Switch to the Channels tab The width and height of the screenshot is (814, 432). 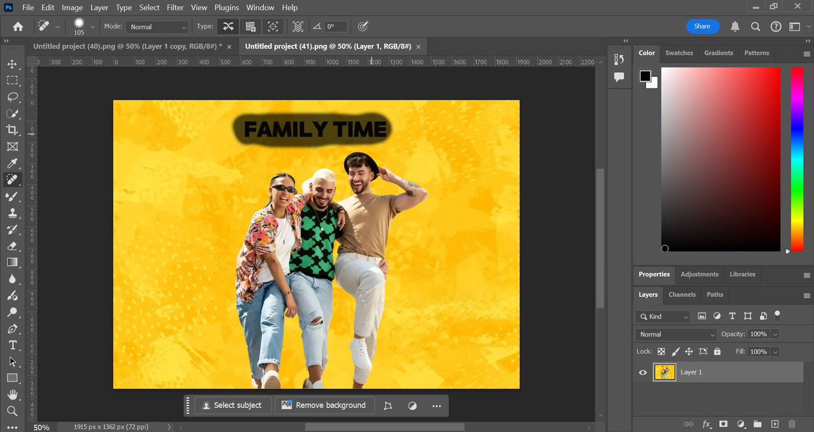(682, 295)
